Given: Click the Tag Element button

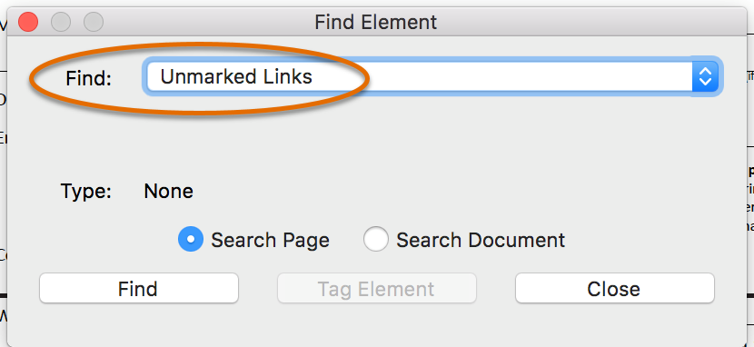Looking at the screenshot, I should (376, 288).
